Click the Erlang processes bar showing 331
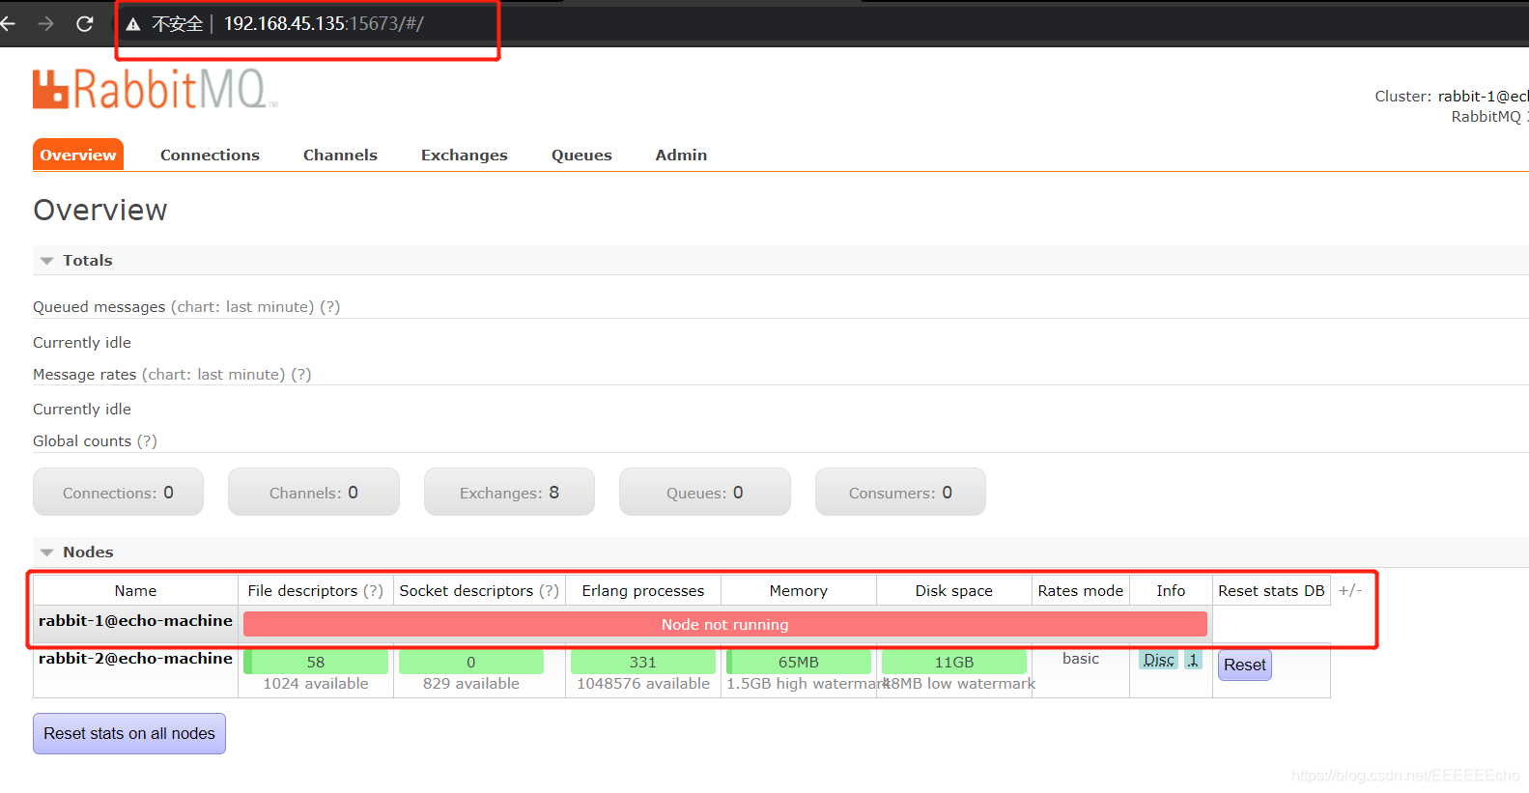Screen dimensions: 1529x793 tap(643, 662)
